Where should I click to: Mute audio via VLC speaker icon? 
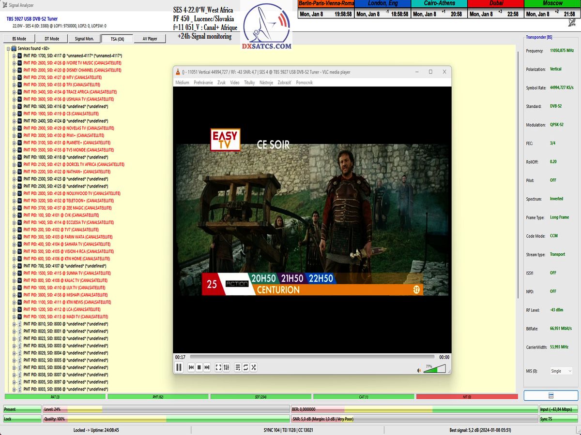tap(419, 371)
